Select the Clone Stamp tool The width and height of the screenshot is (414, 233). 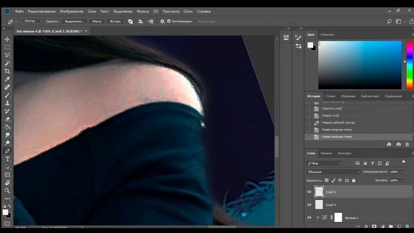tap(7, 103)
